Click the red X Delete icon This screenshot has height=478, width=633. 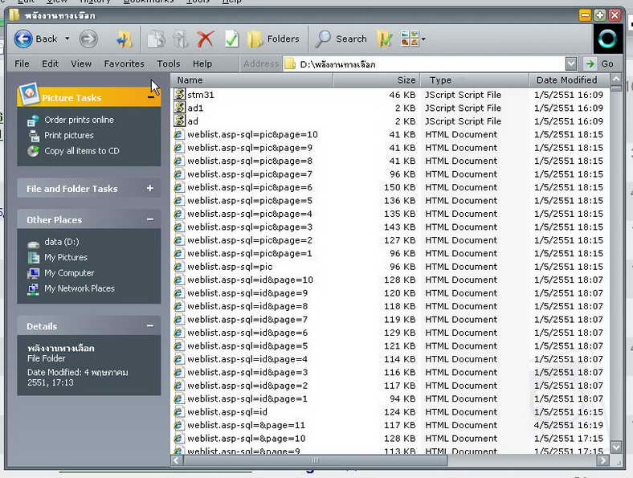(206, 39)
